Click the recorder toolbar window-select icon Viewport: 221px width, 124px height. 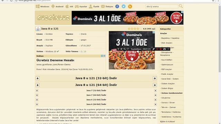pos(121,49)
